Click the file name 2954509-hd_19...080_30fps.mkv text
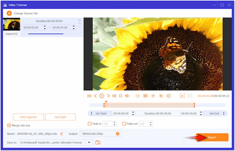235x151 pixels. 37,134
